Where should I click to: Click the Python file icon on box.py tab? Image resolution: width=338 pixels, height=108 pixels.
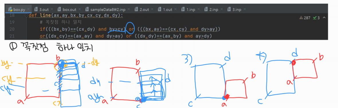10,9
